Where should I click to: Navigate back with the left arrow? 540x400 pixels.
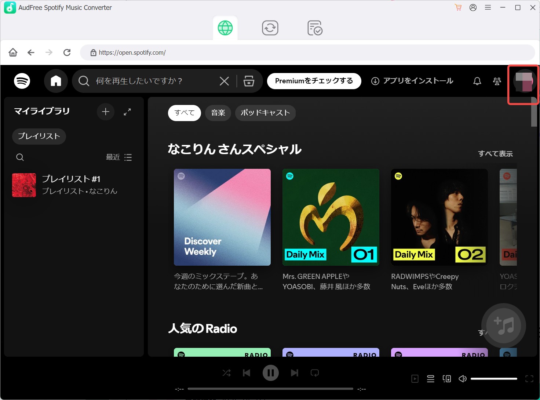[x=31, y=52]
